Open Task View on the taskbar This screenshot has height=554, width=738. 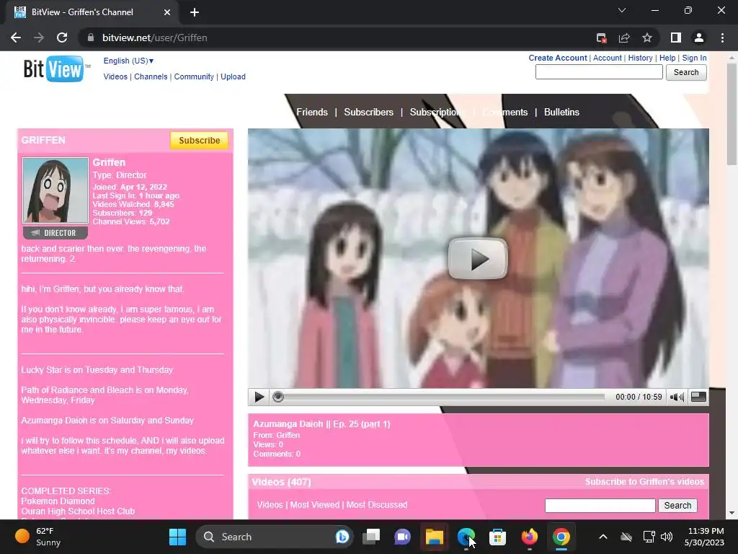371,537
